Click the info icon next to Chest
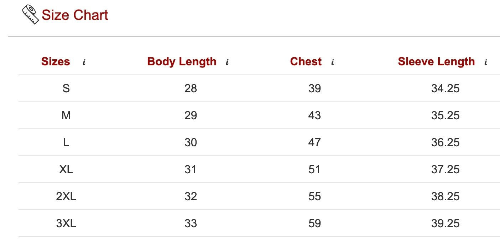The width and height of the screenshot is (500, 250). (333, 62)
